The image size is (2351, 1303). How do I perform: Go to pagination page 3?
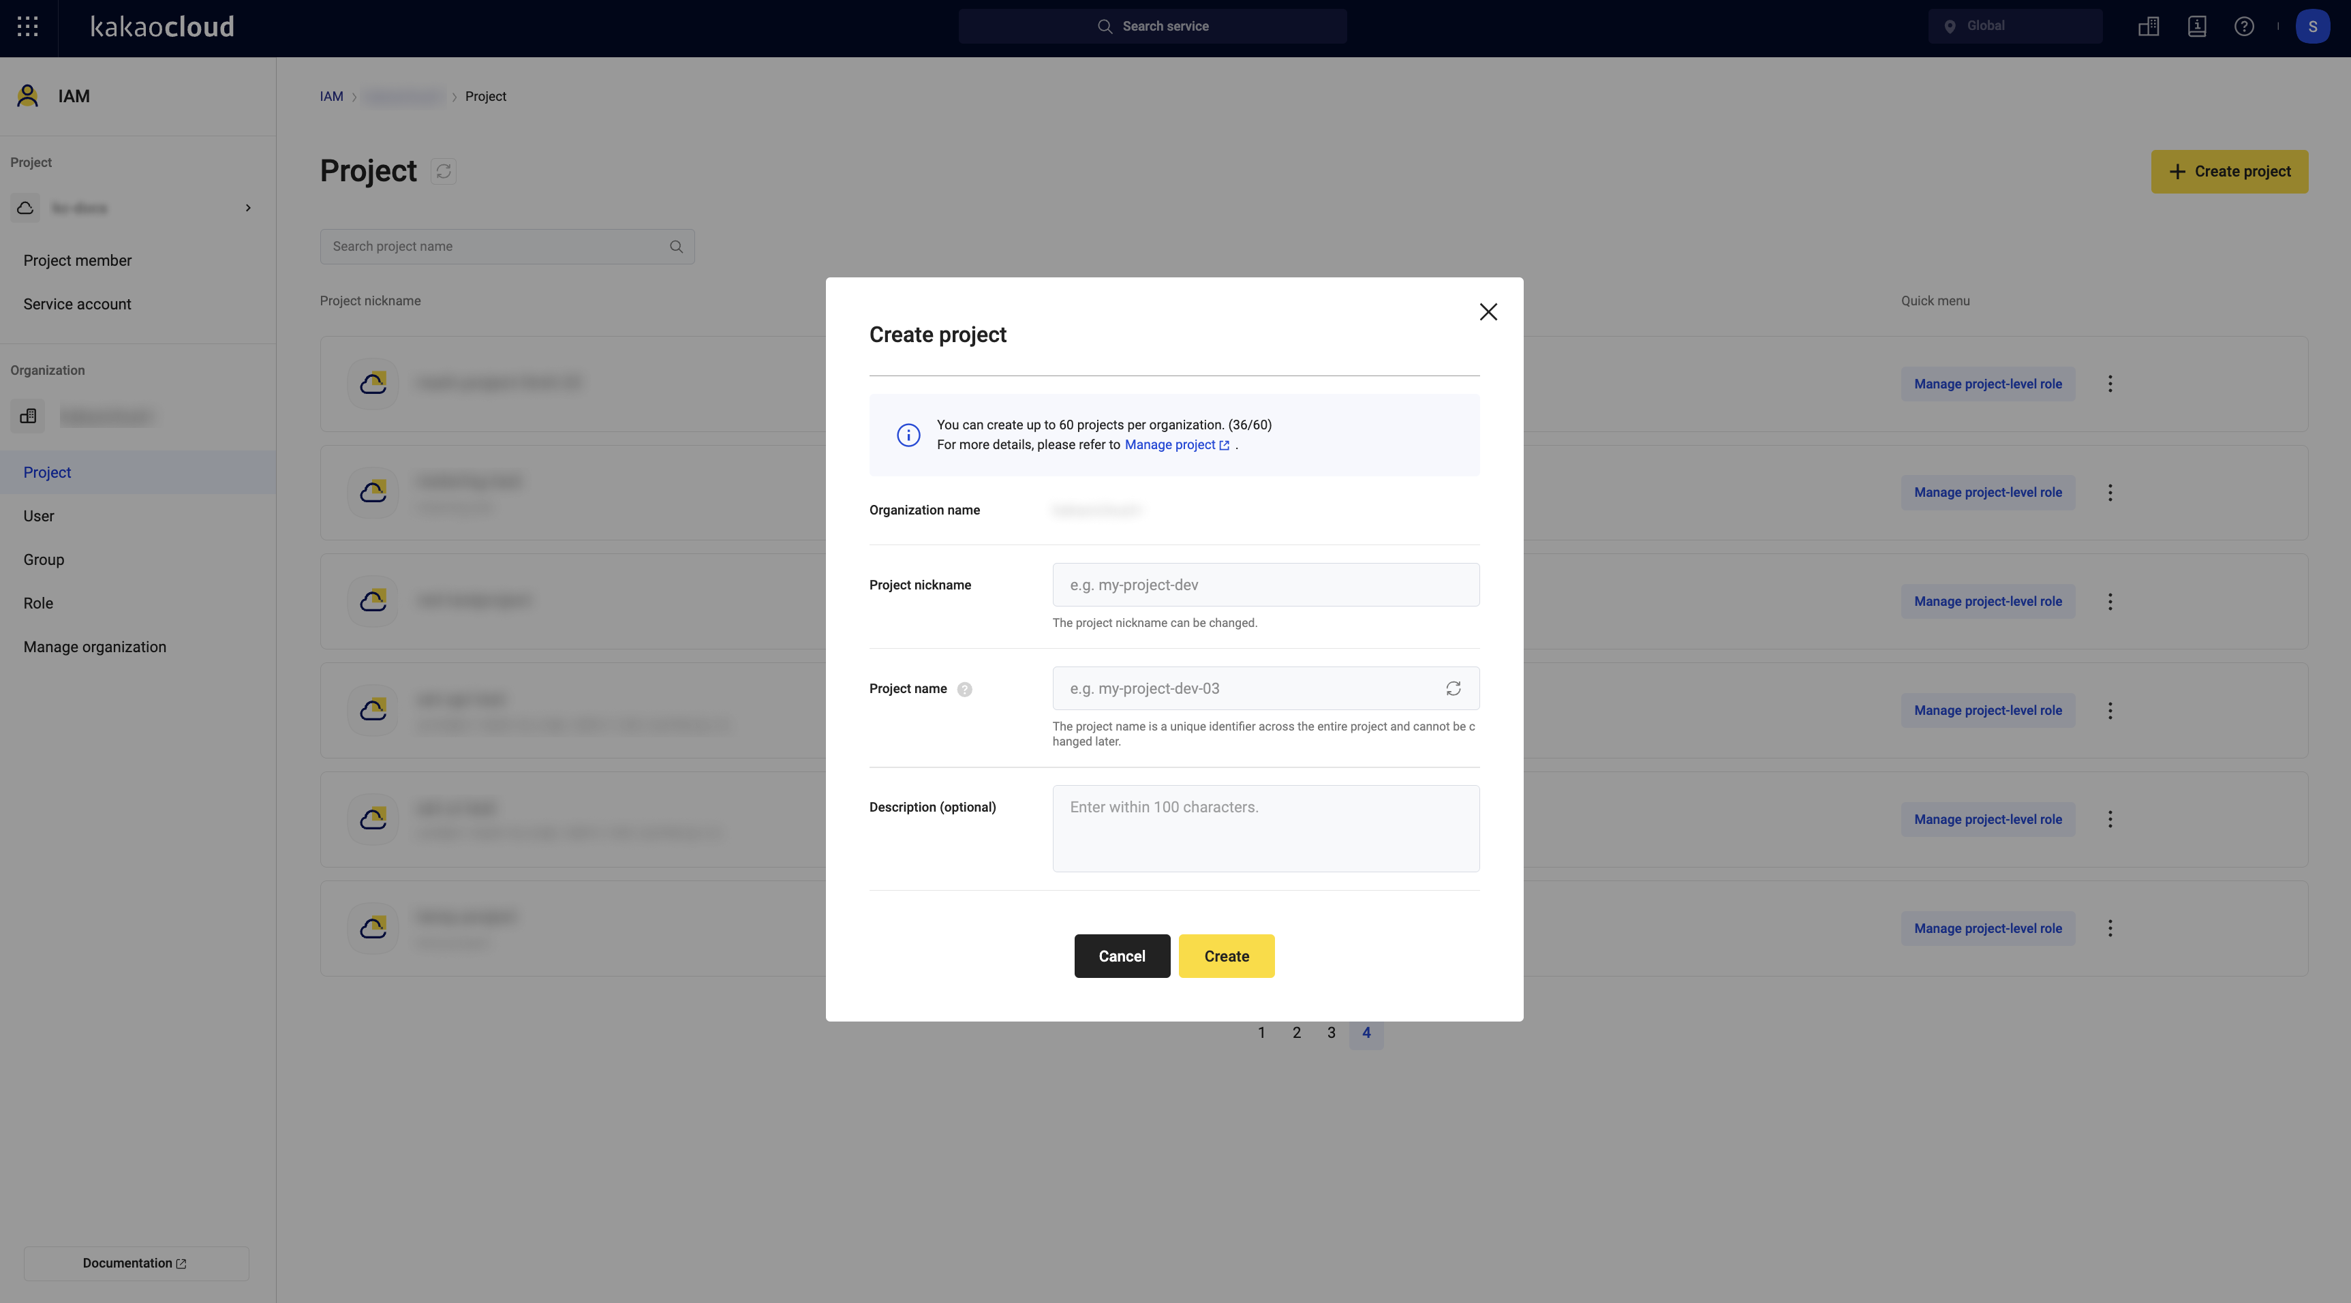(x=1331, y=1033)
